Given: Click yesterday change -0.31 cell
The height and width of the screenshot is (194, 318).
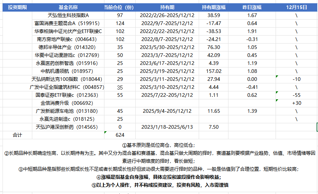Looking at the screenshot, I should [x=252, y=39].
